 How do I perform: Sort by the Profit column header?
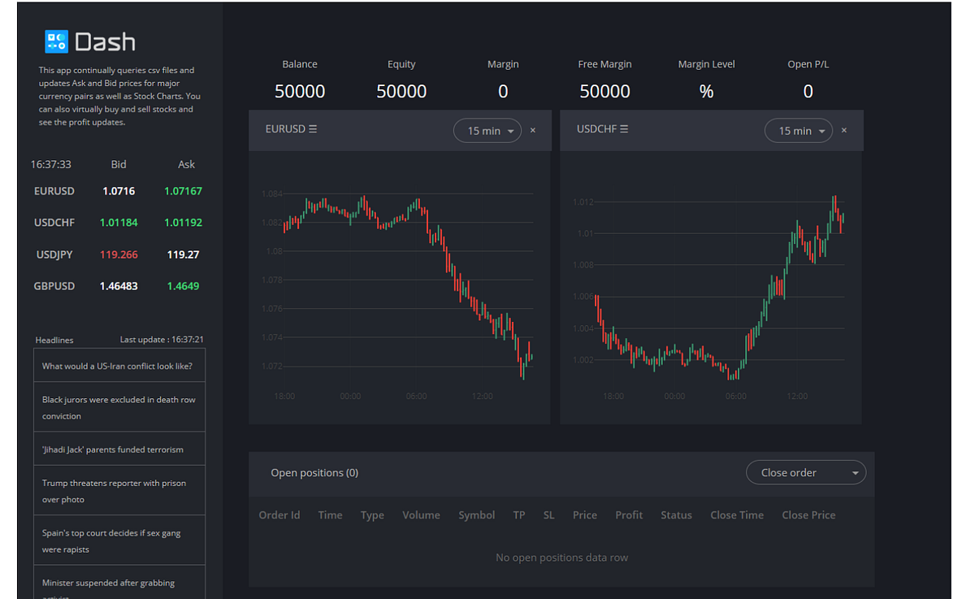tap(628, 514)
